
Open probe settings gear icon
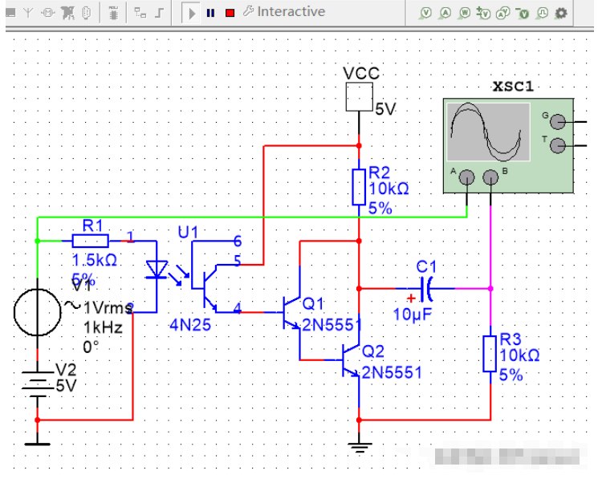coord(561,13)
